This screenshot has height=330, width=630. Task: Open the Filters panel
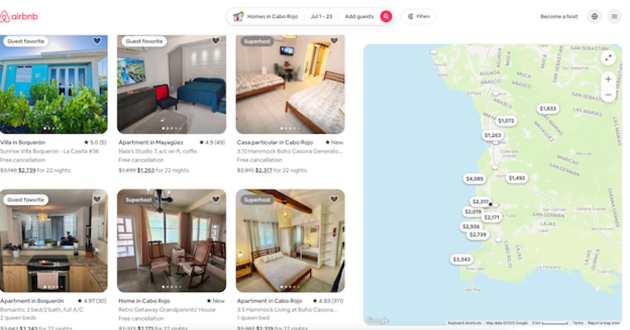418,16
